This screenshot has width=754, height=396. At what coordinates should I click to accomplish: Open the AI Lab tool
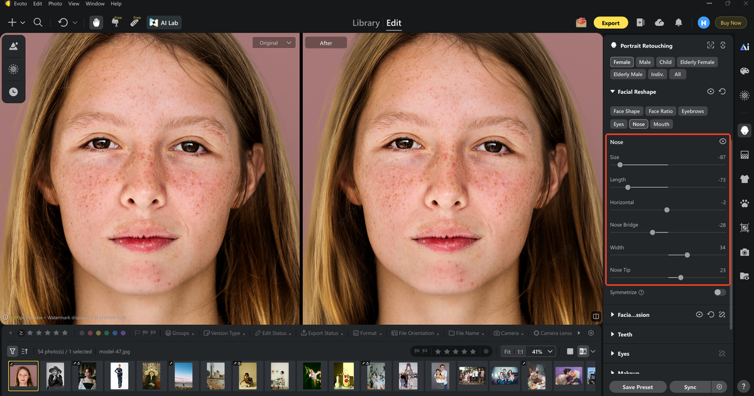click(164, 23)
